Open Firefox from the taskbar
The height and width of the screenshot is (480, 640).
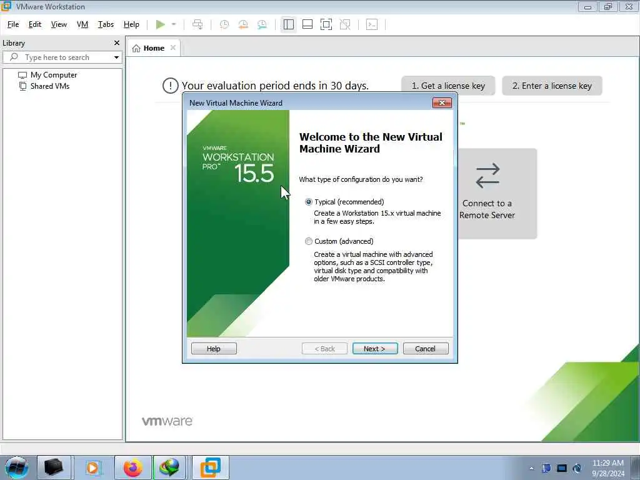click(x=133, y=467)
